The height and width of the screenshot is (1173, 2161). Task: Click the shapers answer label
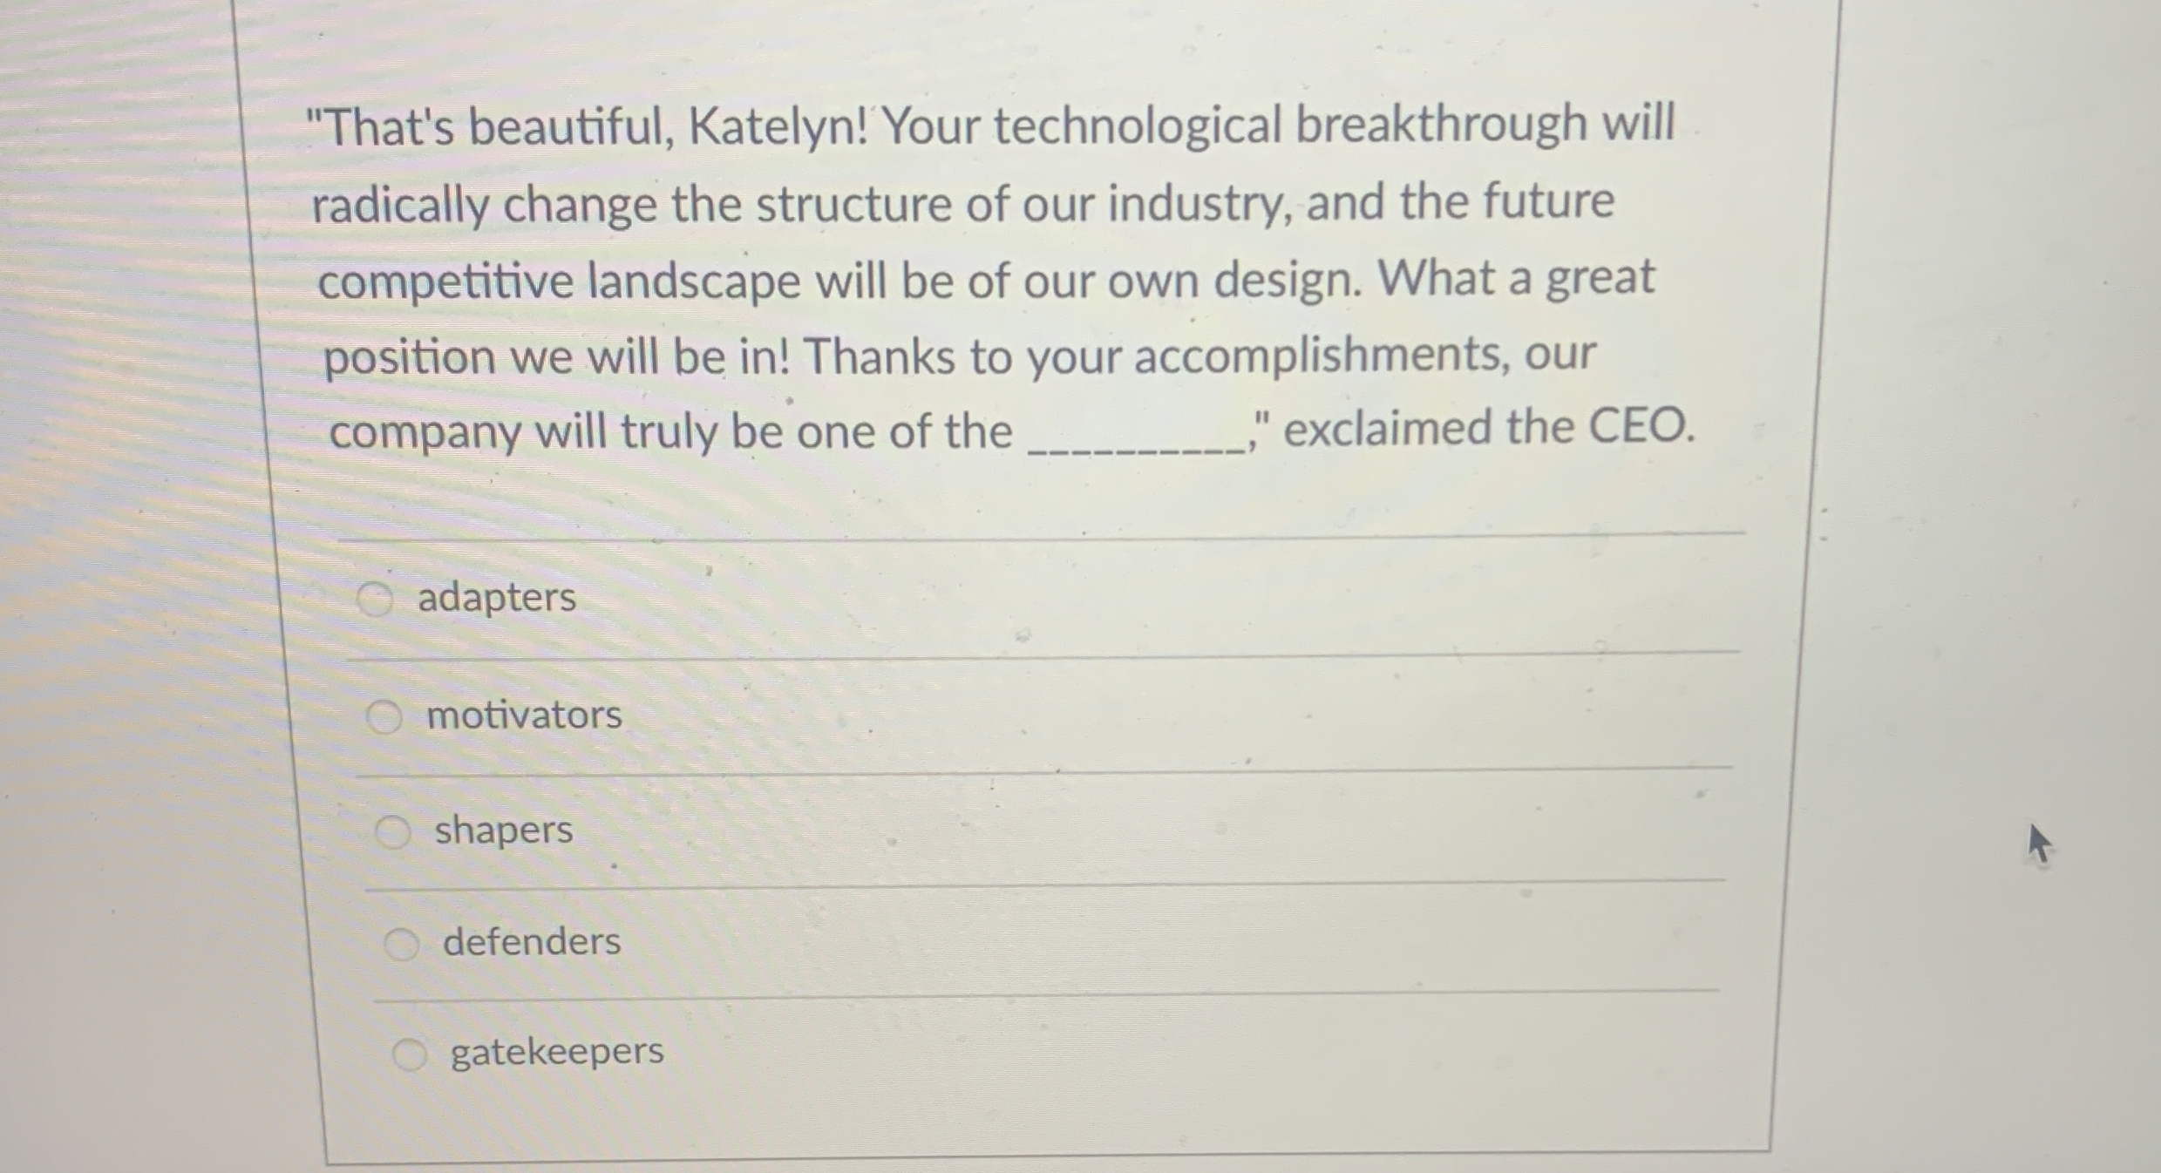[x=503, y=830]
